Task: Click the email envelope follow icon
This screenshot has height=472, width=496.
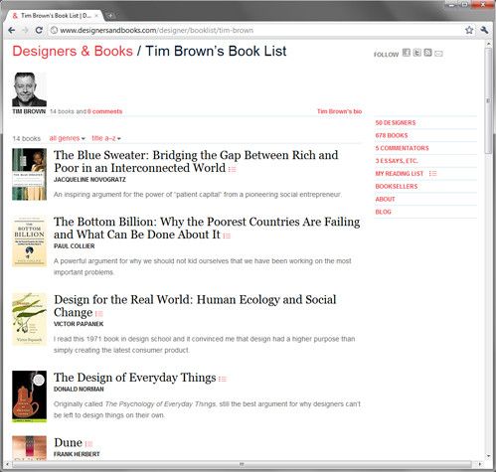Action: point(438,54)
